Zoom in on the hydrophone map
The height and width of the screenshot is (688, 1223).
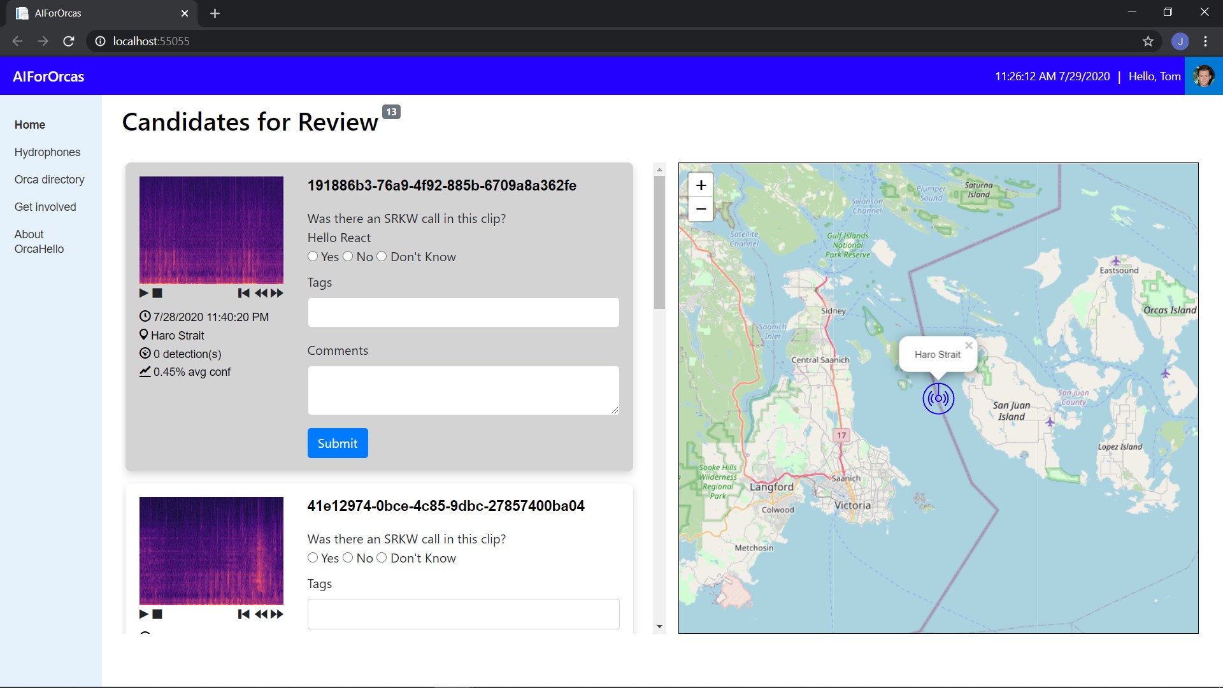coord(701,185)
